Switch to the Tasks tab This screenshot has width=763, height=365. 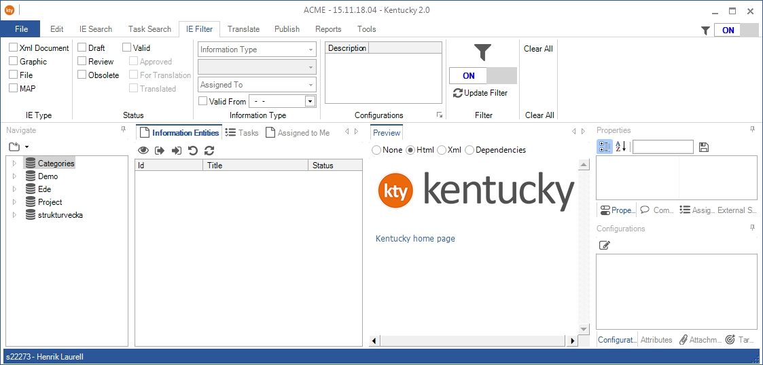242,133
